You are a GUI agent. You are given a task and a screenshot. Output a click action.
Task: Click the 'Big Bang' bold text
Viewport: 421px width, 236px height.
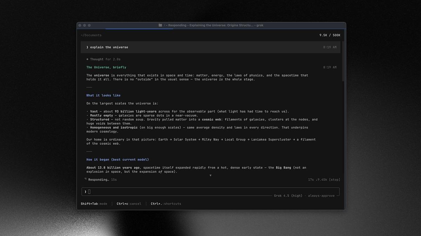[283, 168]
